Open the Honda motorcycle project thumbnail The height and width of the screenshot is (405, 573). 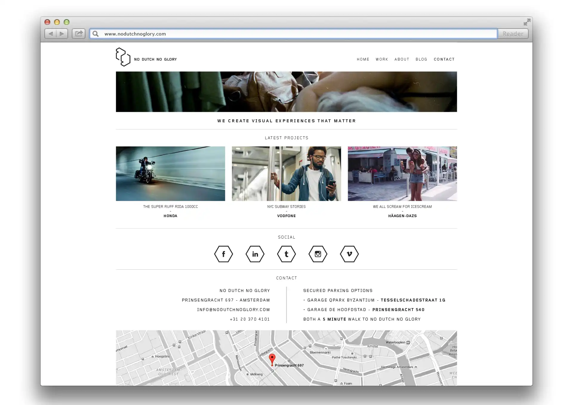click(x=170, y=174)
